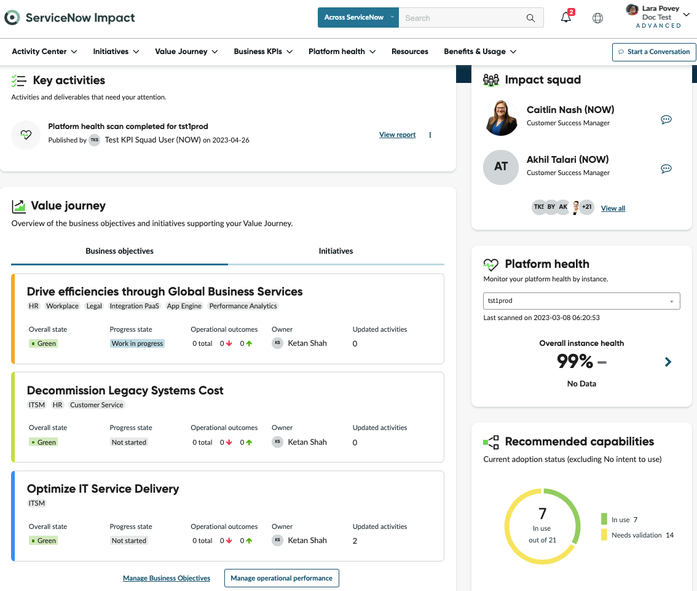Click Lara Povey profile avatar

coord(632,9)
